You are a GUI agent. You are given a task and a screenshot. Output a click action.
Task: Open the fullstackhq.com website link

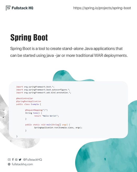click(x=22, y=164)
